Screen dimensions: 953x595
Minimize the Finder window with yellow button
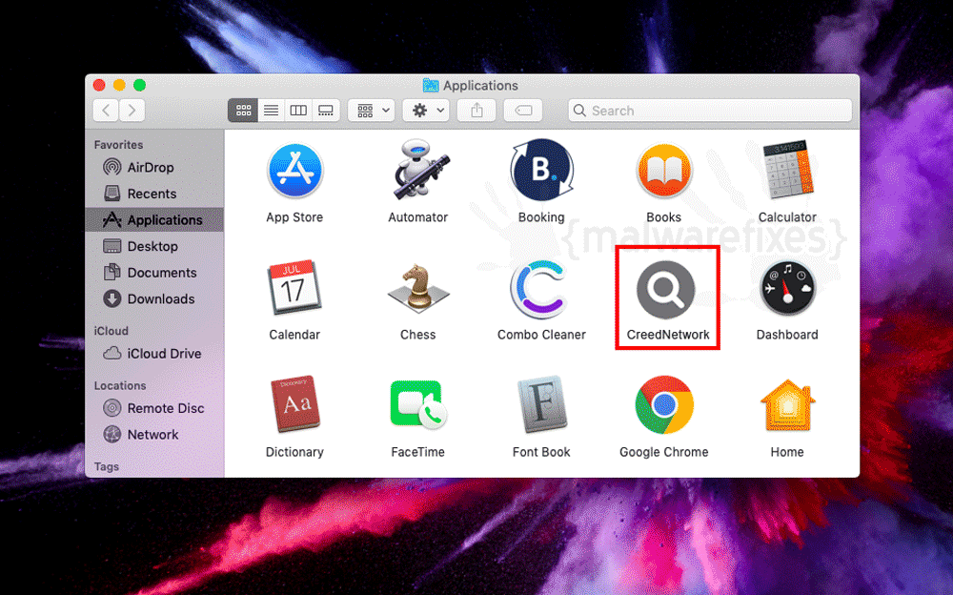(120, 85)
